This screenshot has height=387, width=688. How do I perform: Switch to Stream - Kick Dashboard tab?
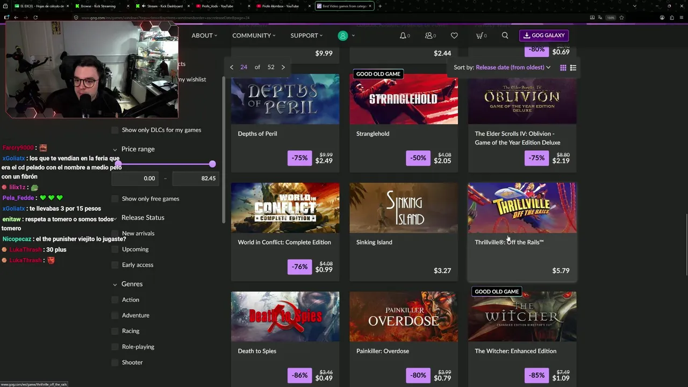162,6
